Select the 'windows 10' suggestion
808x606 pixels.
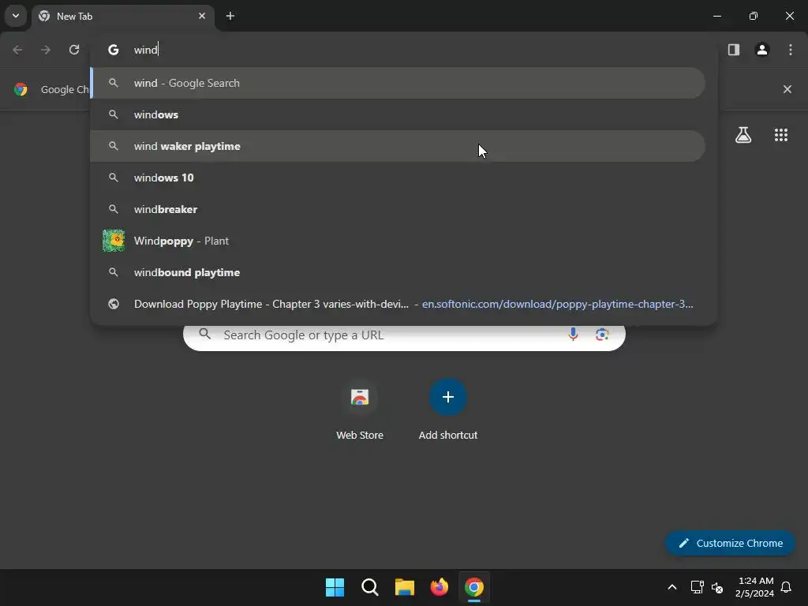tap(398, 178)
